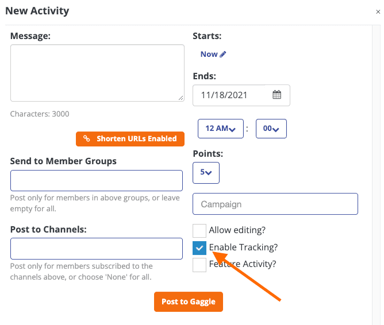Open the calendar picker icon in Ends field
The width and height of the screenshot is (384, 325).
(x=277, y=95)
